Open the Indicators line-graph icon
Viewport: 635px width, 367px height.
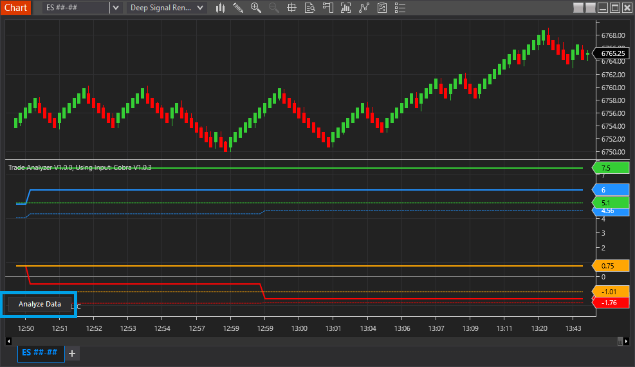(x=364, y=8)
